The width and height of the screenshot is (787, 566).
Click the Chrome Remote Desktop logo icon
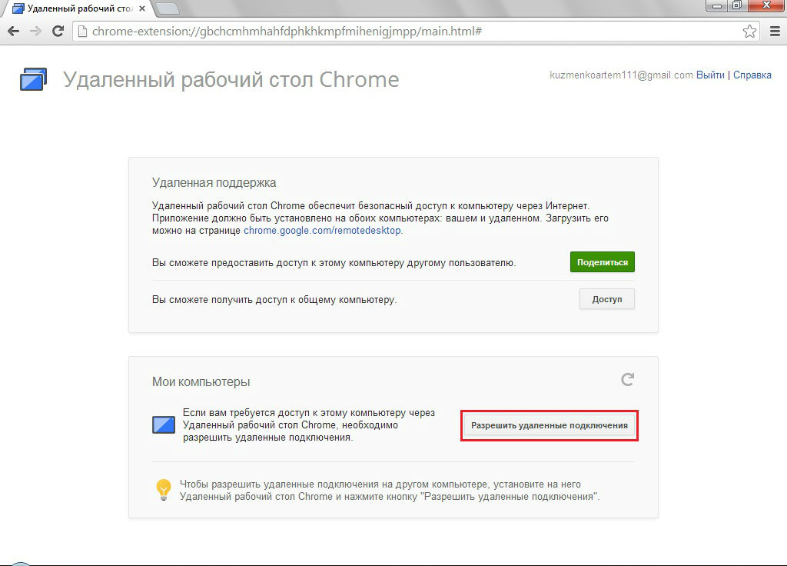pyautogui.click(x=33, y=79)
